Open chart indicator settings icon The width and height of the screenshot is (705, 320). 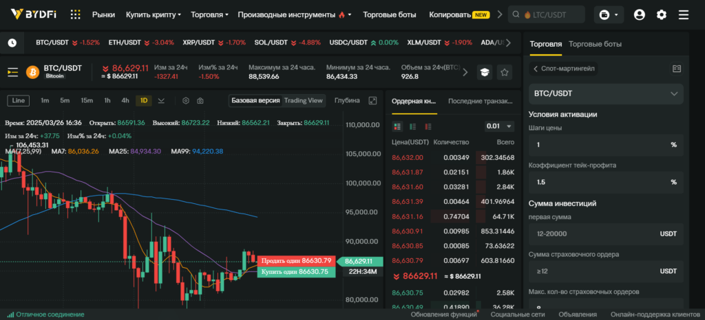185,101
